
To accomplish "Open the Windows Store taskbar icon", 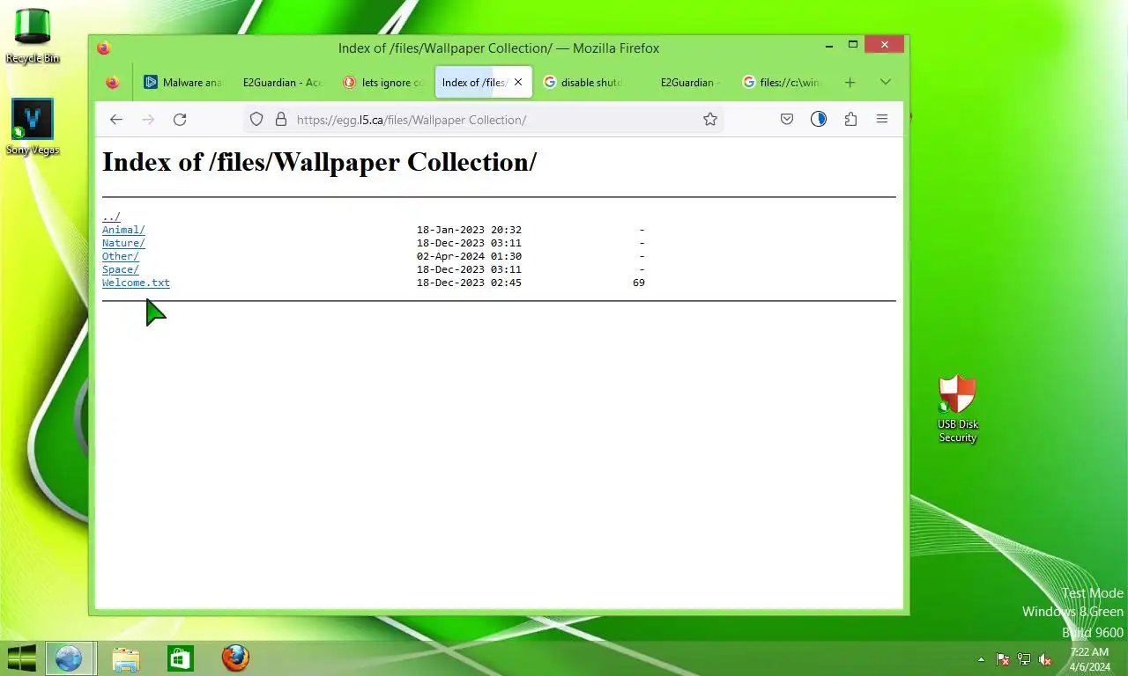I will point(181,658).
